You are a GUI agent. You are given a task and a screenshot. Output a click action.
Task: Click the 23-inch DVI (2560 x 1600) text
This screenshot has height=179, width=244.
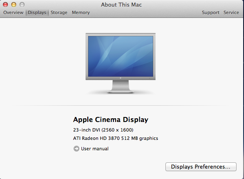103,130
